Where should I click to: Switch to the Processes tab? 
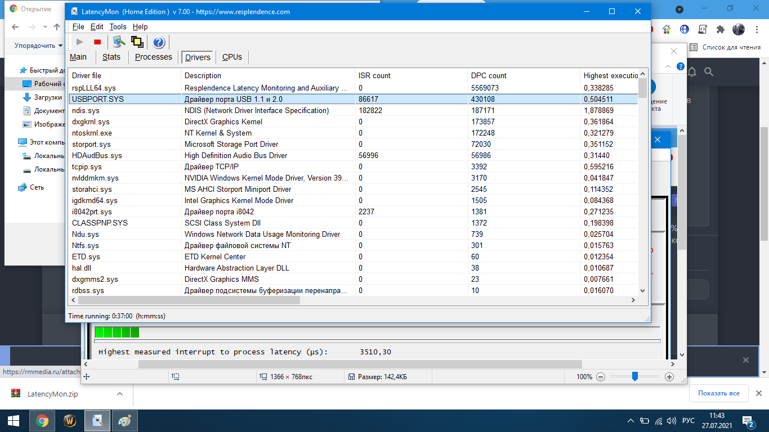pos(154,57)
